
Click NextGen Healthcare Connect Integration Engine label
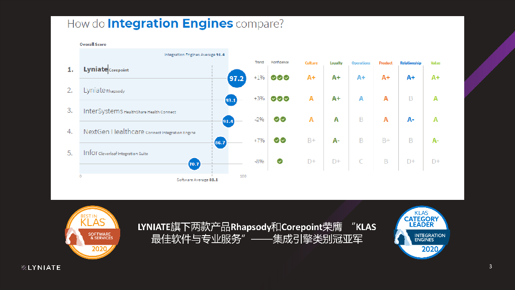(139, 132)
